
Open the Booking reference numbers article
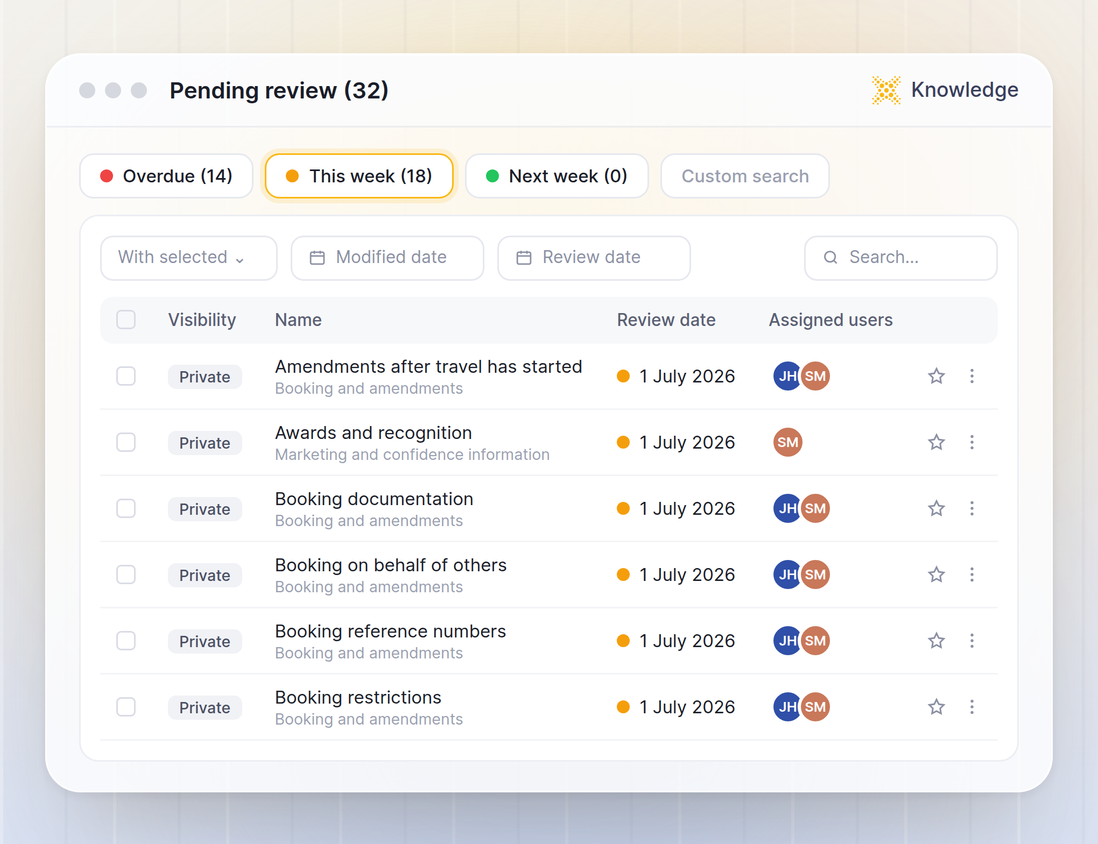click(x=390, y=632)
